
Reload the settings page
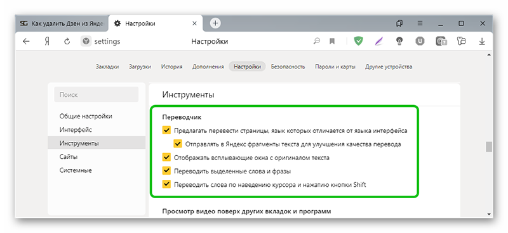(67, 41)
